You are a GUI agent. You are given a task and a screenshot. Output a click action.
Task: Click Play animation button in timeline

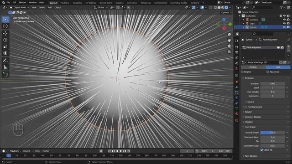[121, 151]
